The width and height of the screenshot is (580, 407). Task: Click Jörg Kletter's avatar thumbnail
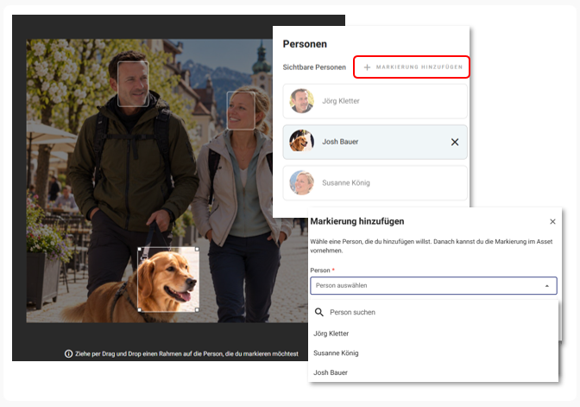301,101
